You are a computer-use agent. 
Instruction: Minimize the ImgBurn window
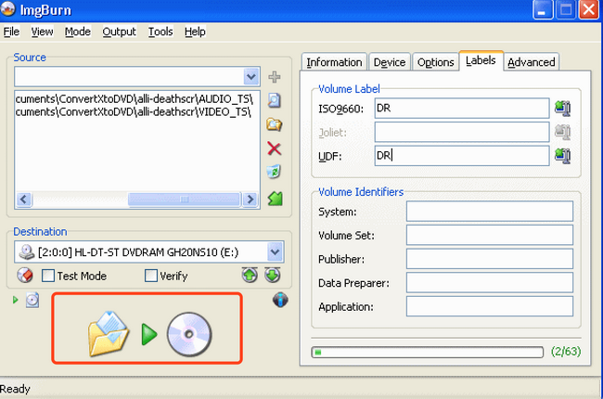(543, 9)
